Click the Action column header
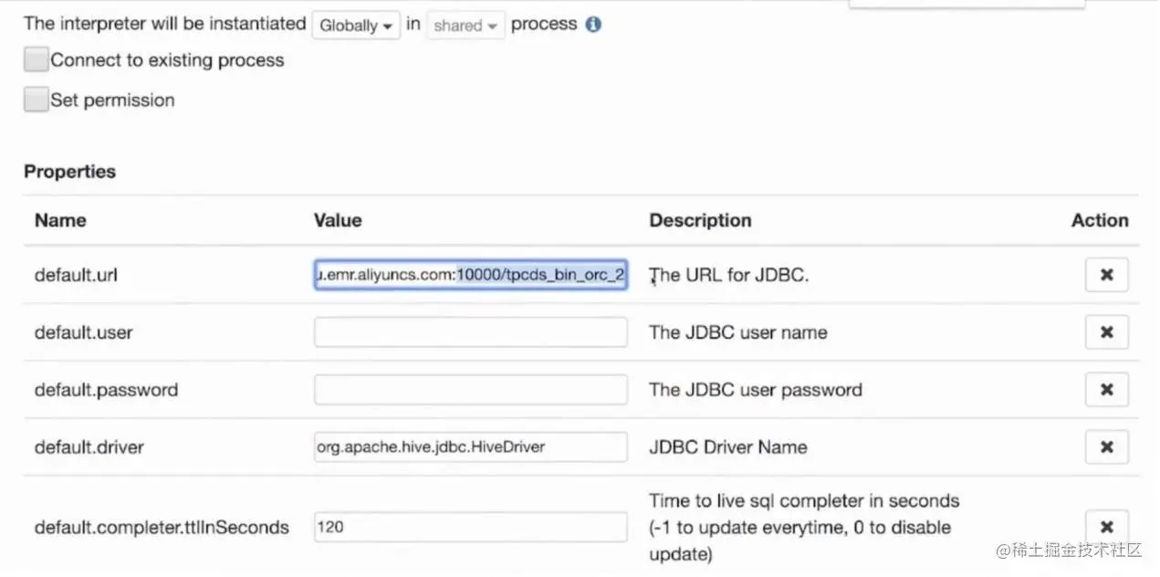 (1100, 220)
